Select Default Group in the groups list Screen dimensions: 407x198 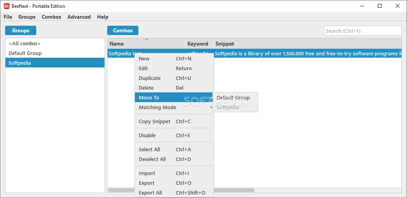click(55, 53)
